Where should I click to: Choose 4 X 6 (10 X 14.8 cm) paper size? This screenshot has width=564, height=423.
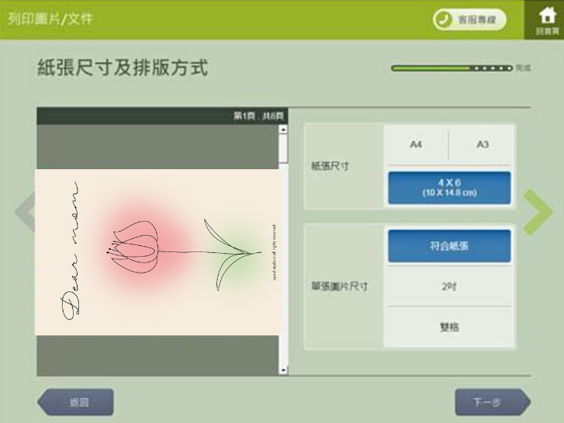[x=449, y=188]
